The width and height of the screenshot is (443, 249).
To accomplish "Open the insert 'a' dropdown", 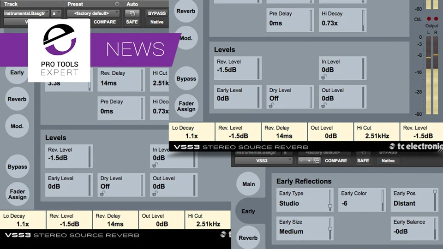I will click(x=56, y=13).
